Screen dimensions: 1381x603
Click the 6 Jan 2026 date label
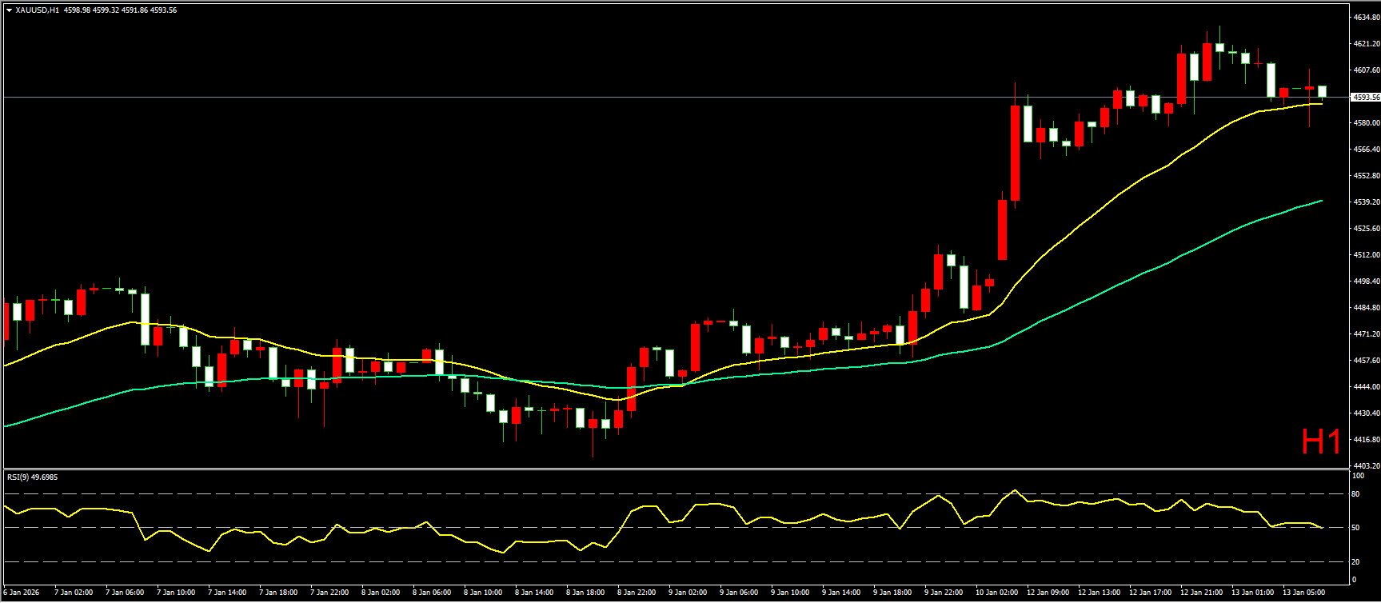22,593
